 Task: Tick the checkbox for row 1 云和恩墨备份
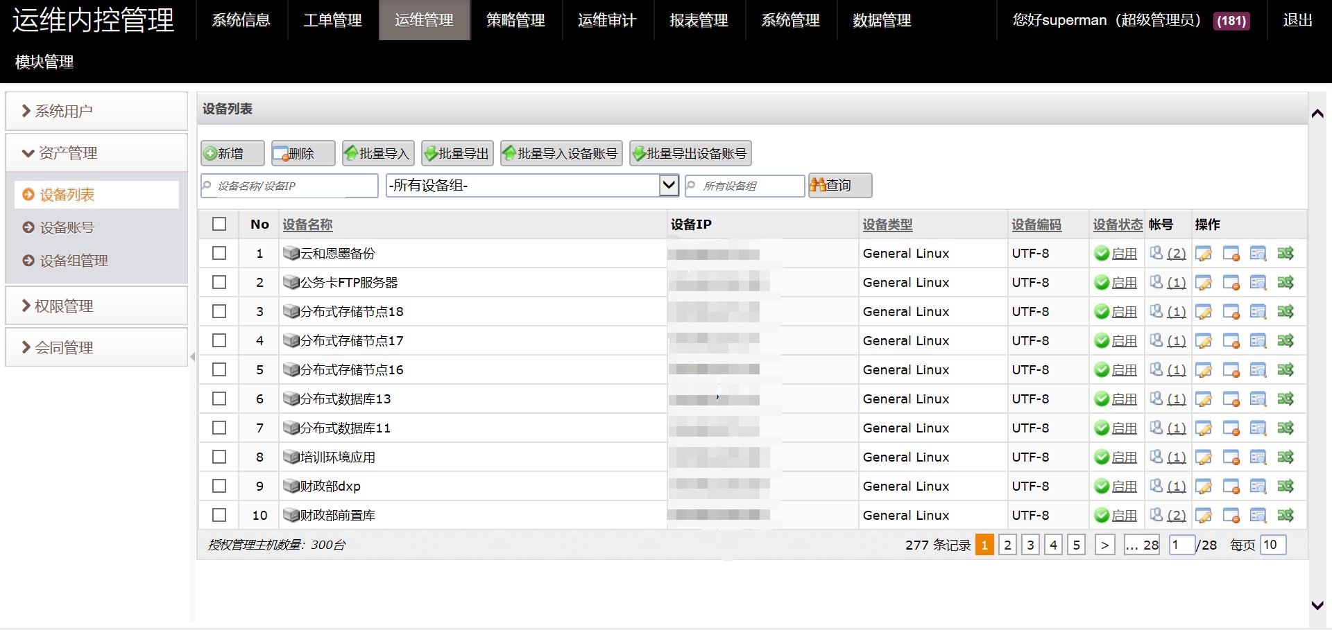(x=219, y=253)
